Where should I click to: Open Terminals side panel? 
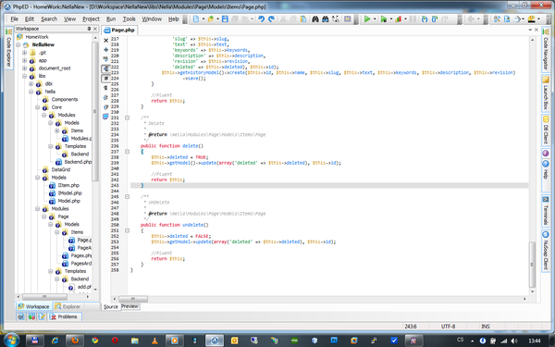click(x=546, y=211)
